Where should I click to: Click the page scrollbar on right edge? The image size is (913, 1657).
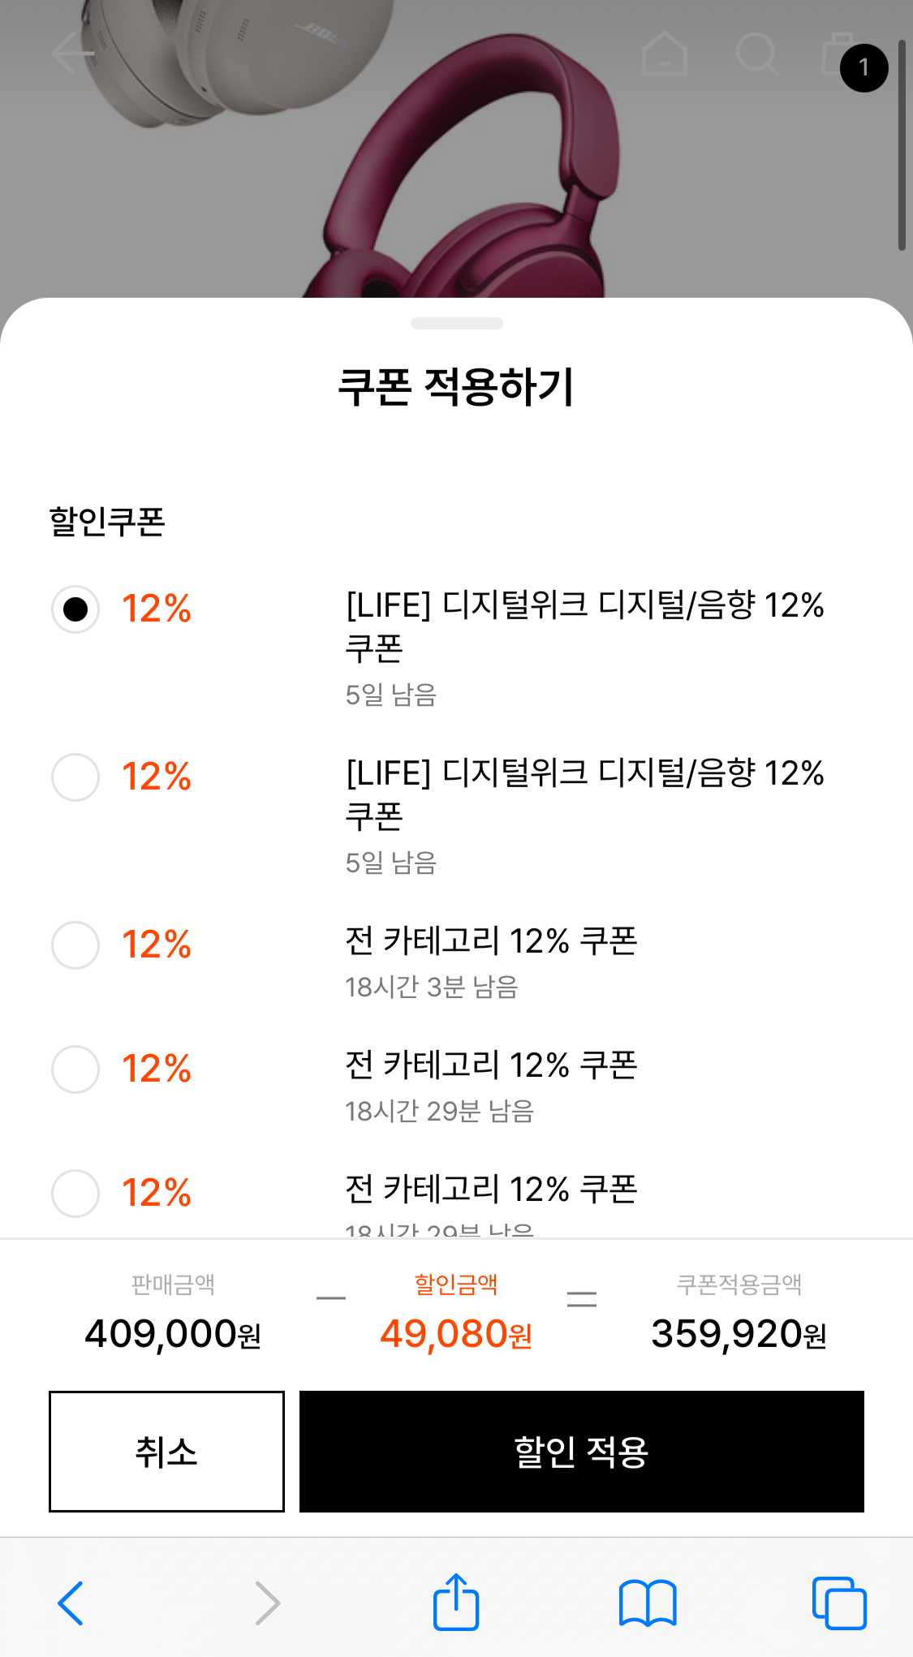[x=902, y=146]
